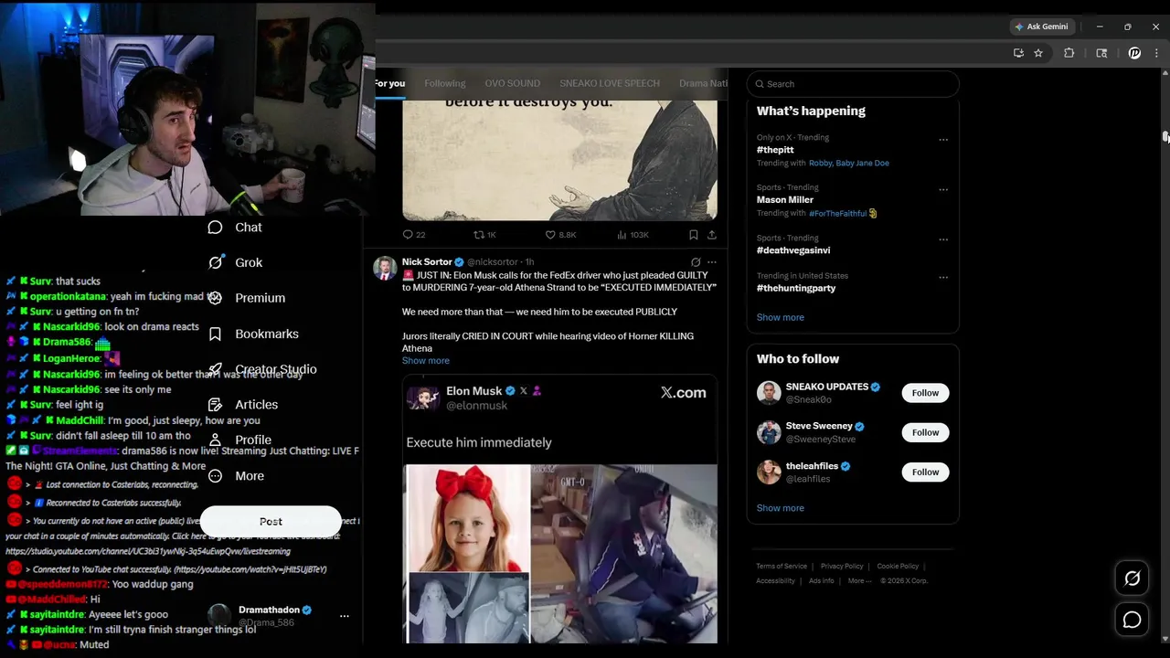
Task: Open #thepitt trending topic
Action: (x=775, y=150)
